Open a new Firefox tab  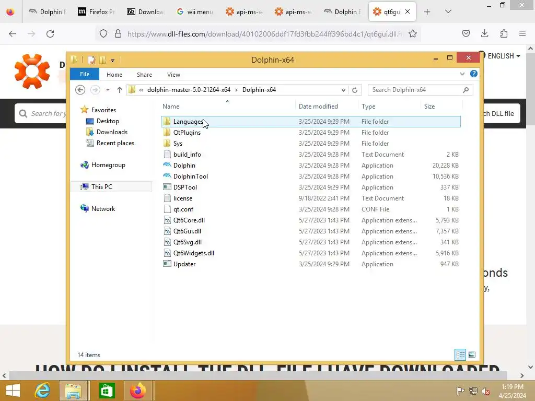pos(427,11)
